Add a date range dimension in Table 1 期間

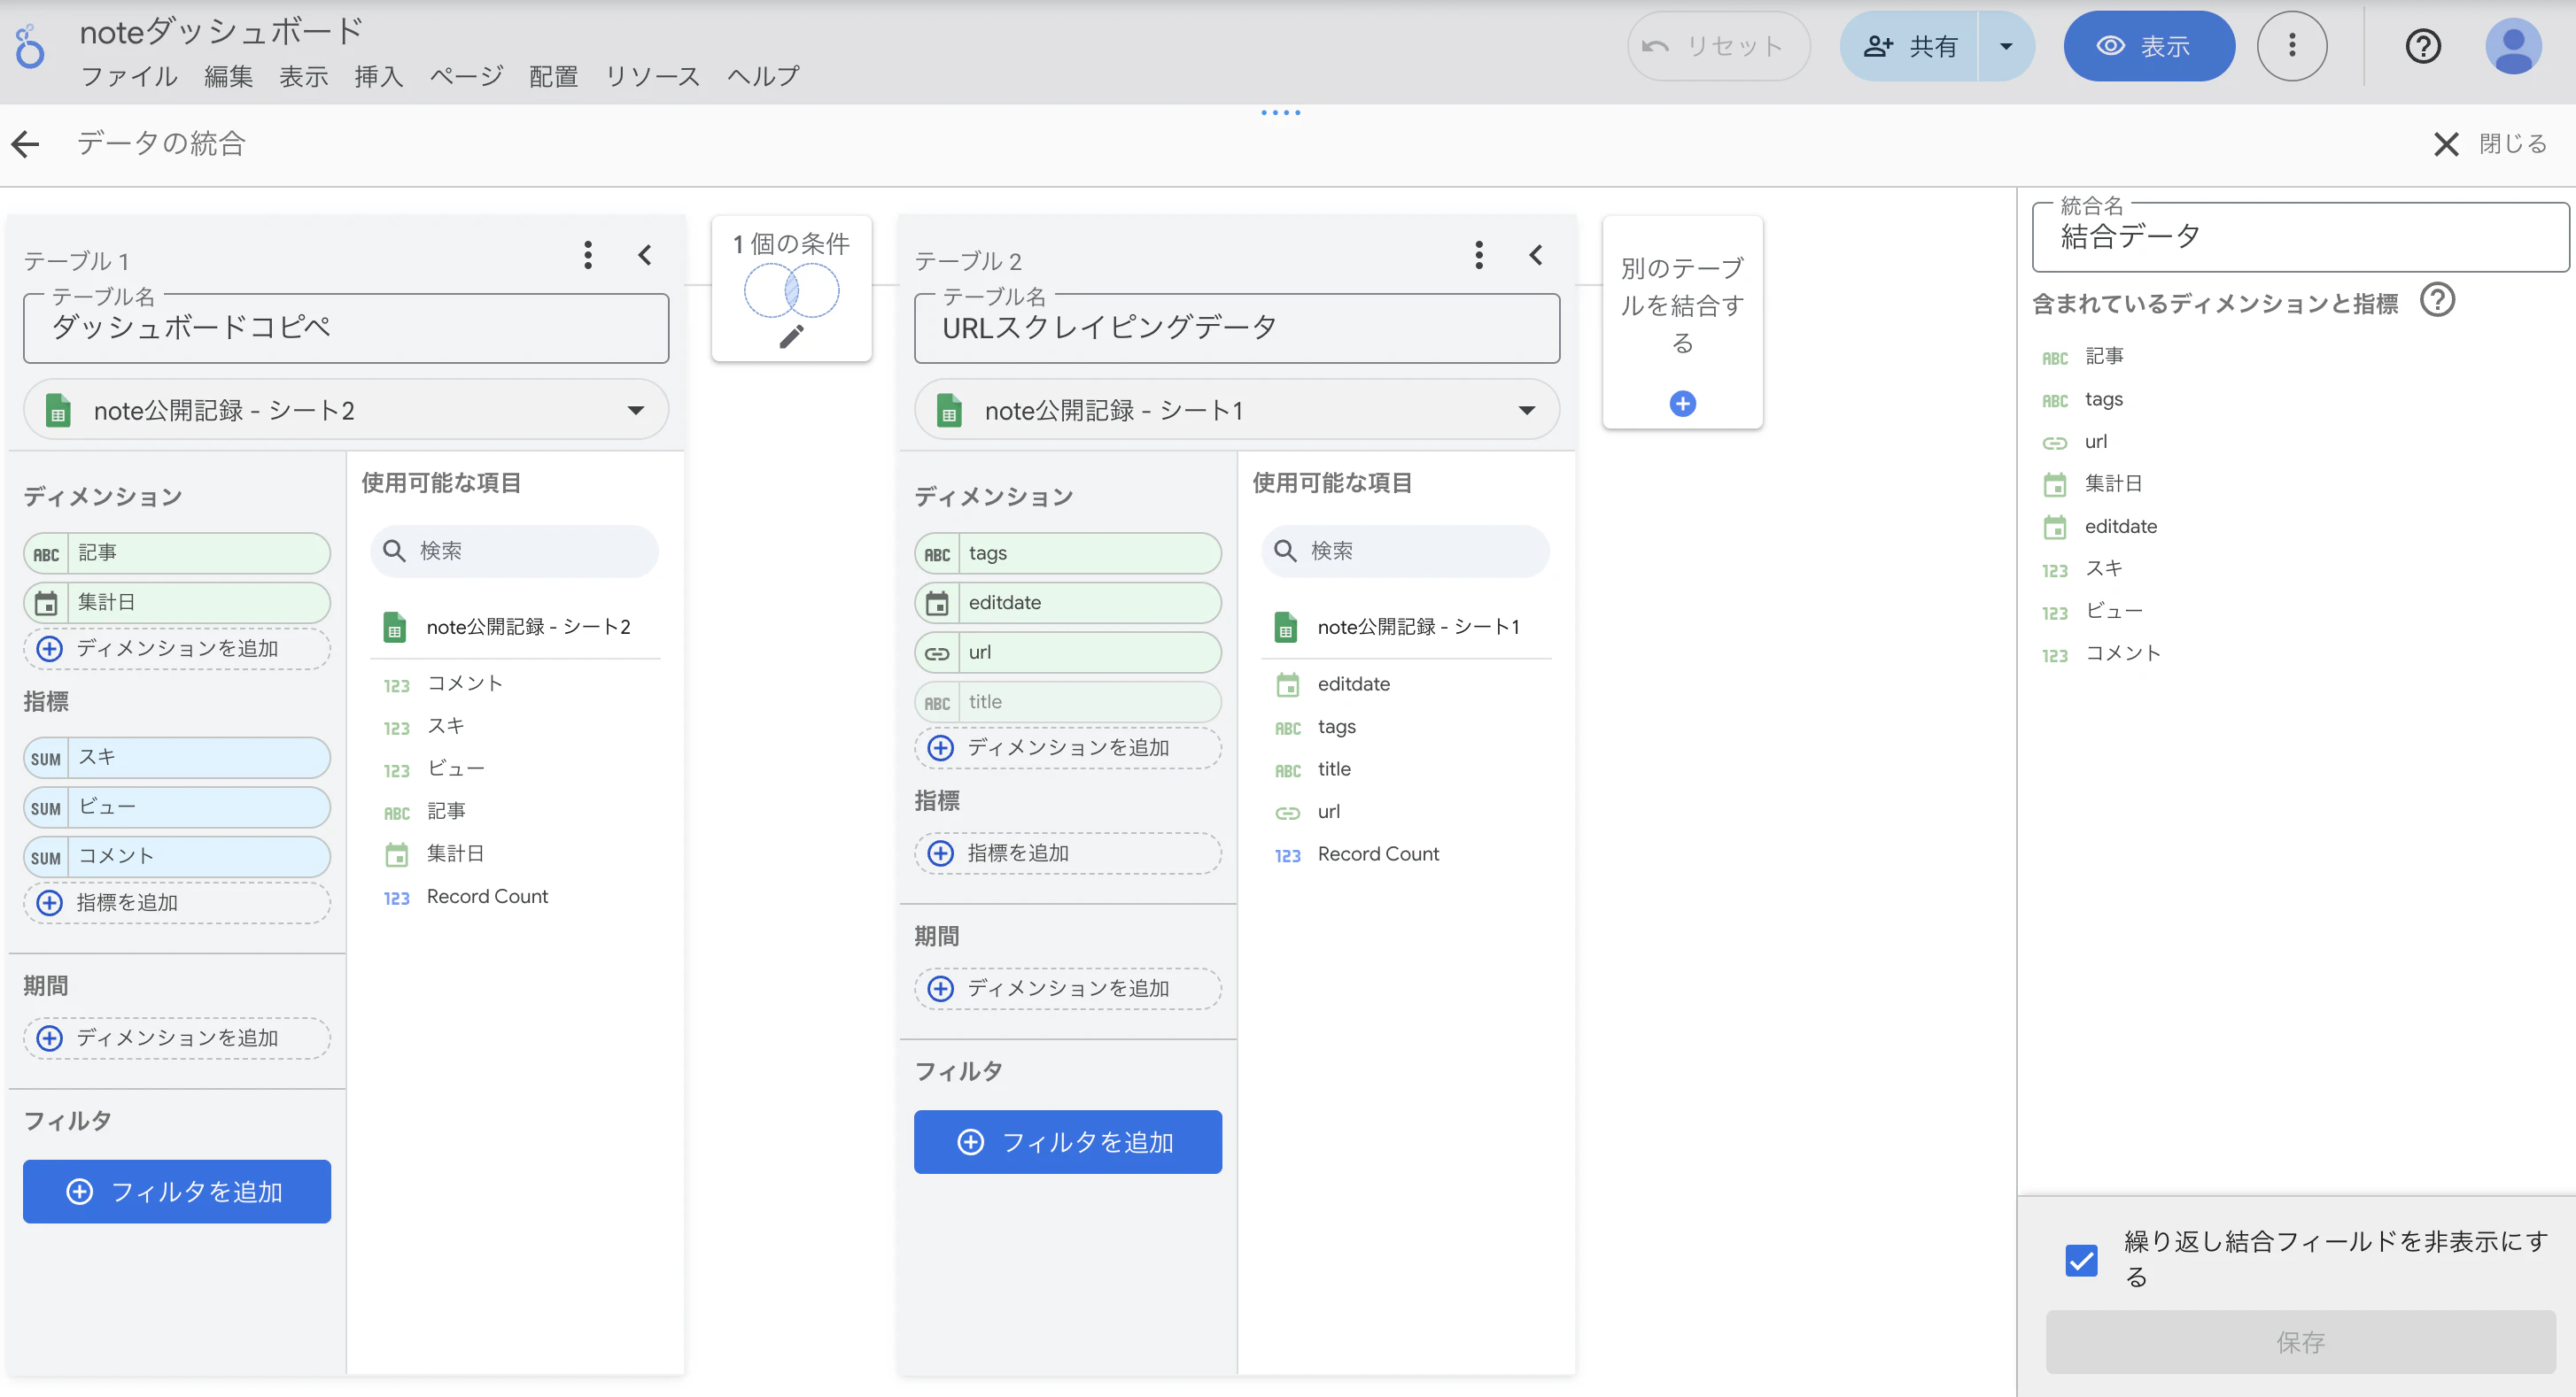(x=177, y=1038)
